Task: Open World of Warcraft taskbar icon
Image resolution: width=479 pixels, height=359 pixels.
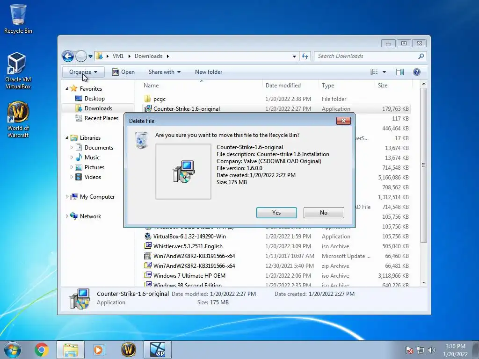Action: coord(128,350)
